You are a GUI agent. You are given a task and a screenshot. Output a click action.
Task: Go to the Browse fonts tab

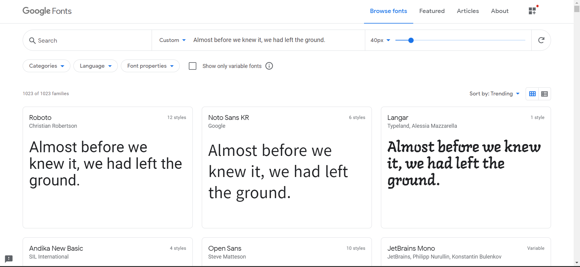[x=388, y=11]
